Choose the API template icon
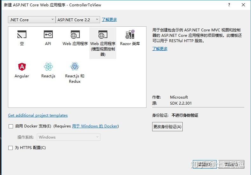The height and width of the screenshot is (175, 251). click(48, 34)
